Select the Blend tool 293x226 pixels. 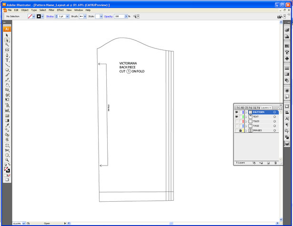click(x=7, y=130)
